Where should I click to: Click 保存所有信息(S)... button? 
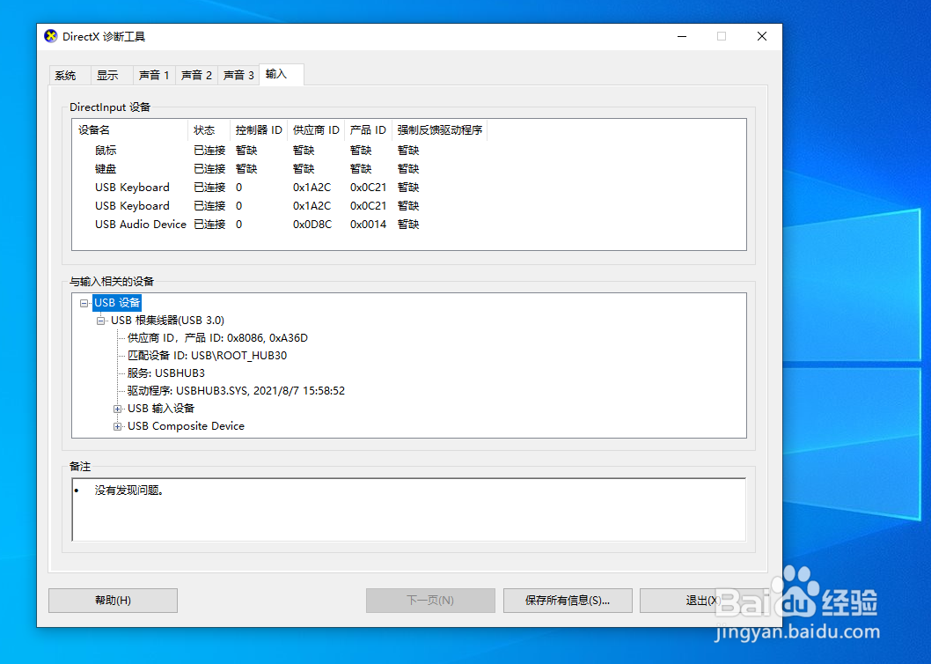point(568,601)
